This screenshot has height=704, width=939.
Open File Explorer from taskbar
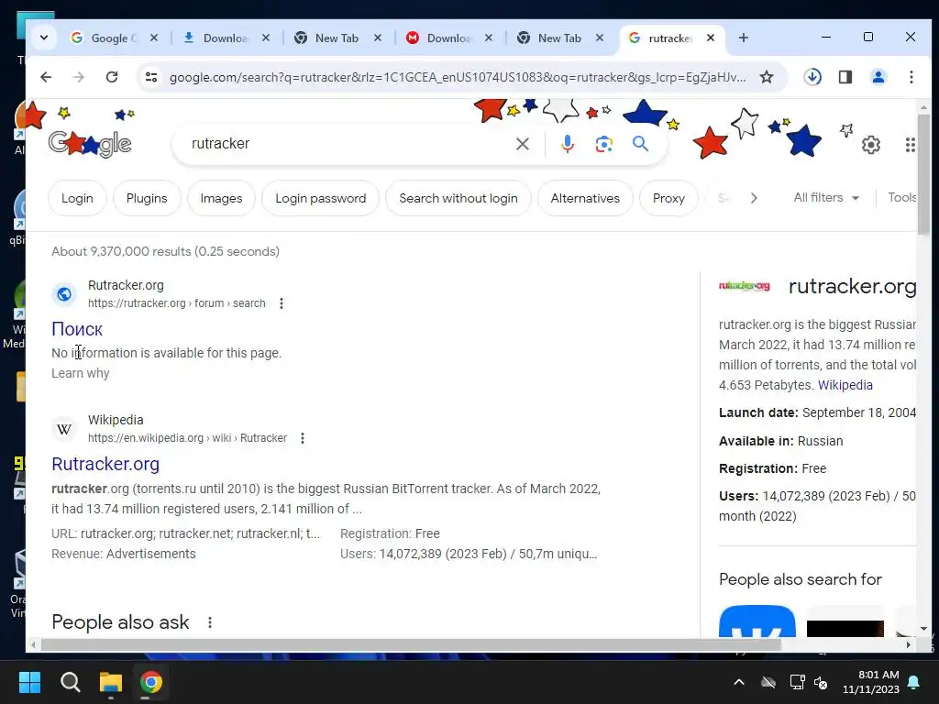coord(111,682)
